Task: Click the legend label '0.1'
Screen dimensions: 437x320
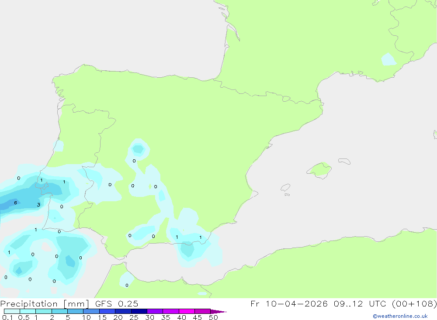Action: pos(7,317)
